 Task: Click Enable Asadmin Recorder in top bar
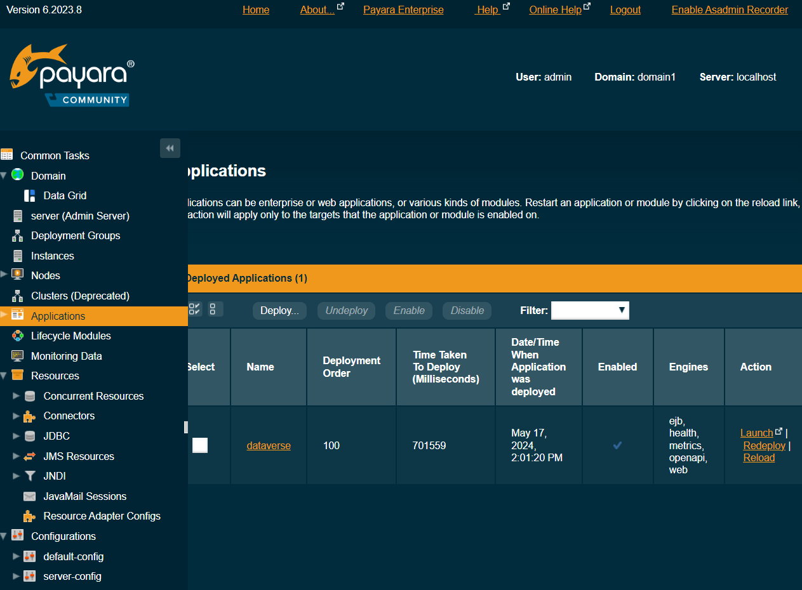point(730,10)
